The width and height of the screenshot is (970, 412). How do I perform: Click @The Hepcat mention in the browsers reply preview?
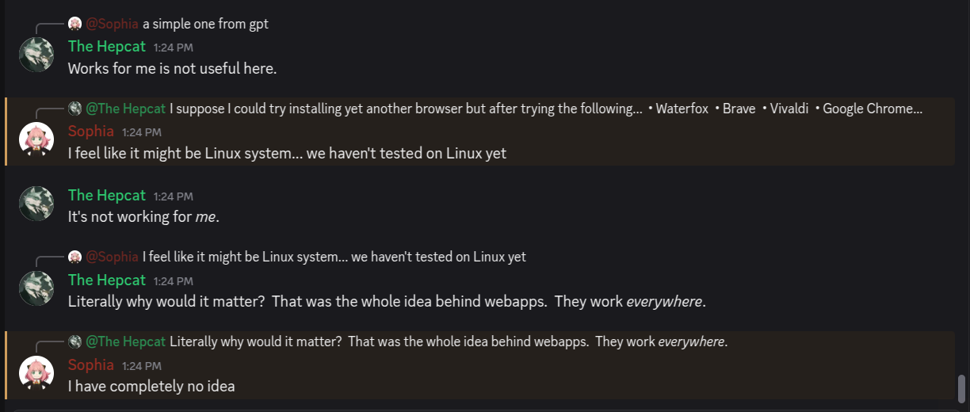coord(126,109)
